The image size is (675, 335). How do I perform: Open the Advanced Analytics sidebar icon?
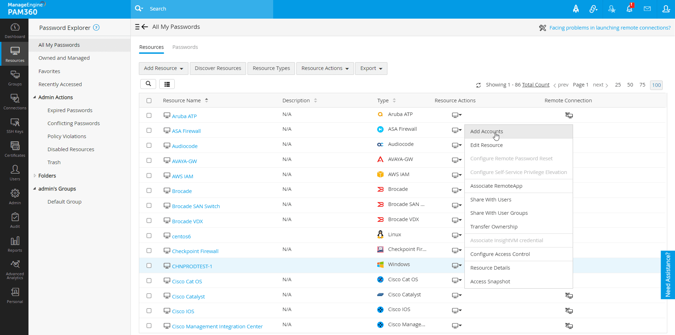tap(15, 270)
